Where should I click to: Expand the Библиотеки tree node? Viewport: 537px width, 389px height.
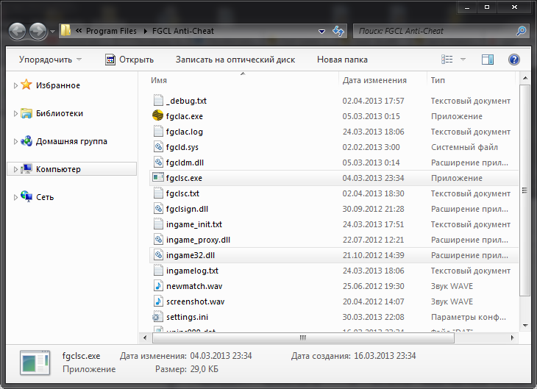15,113
